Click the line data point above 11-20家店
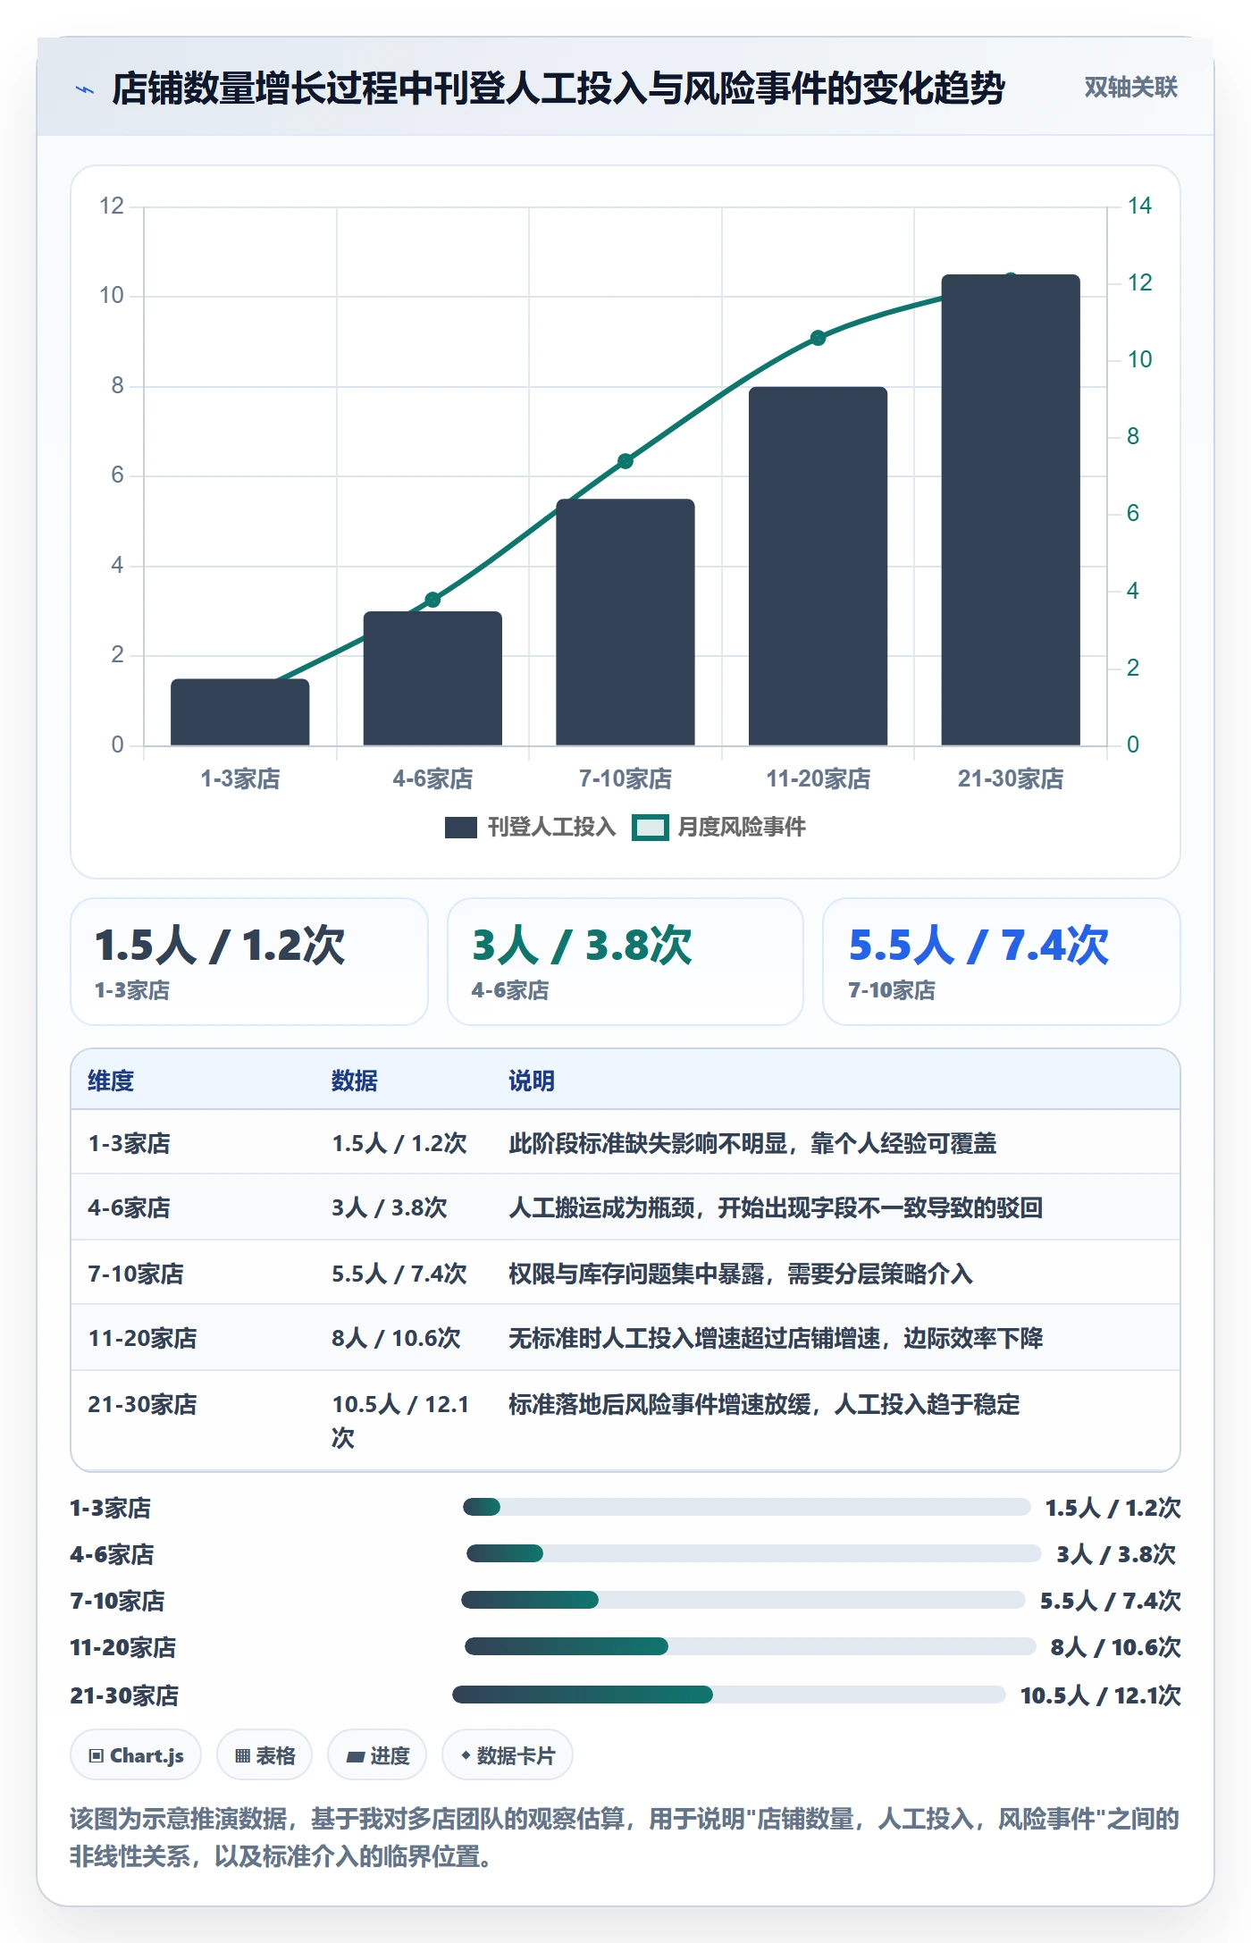 pos(819,338)
